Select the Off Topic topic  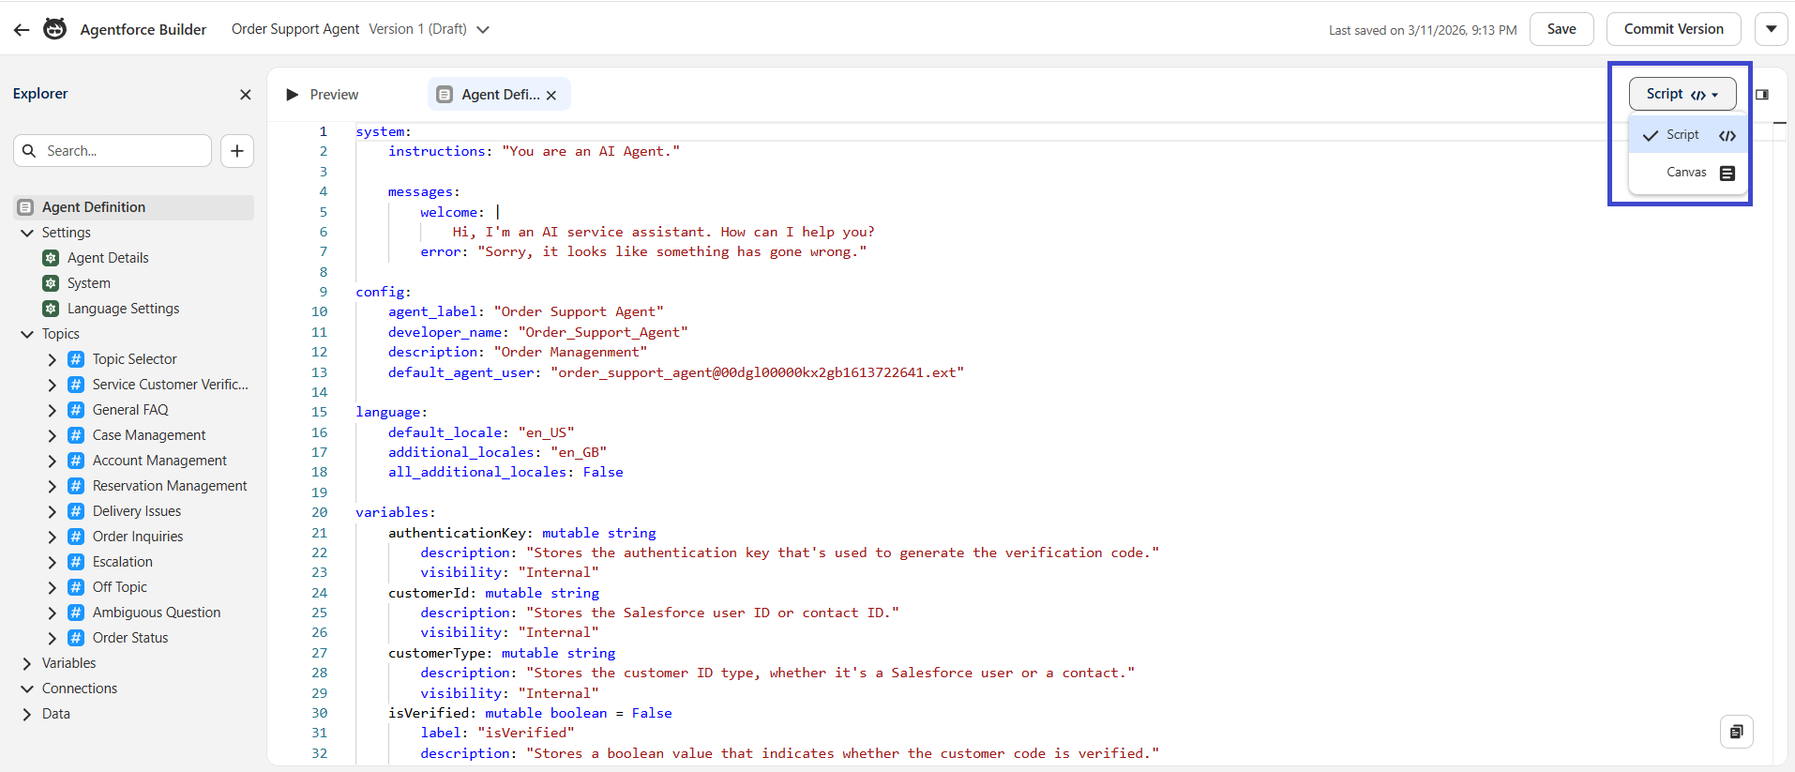coord(119,587)
